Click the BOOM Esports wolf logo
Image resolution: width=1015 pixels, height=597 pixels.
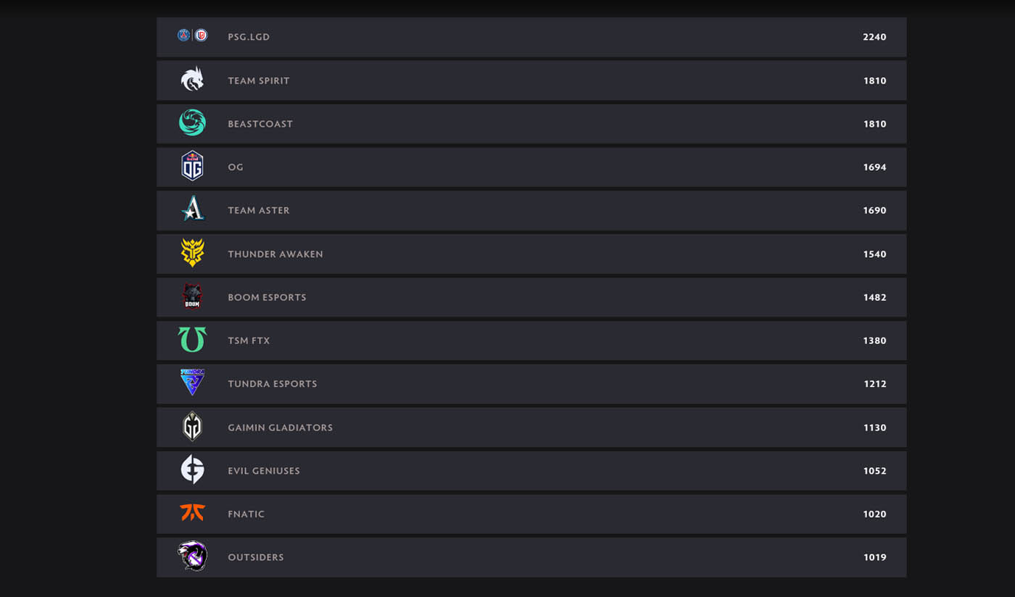pos(192,296)
